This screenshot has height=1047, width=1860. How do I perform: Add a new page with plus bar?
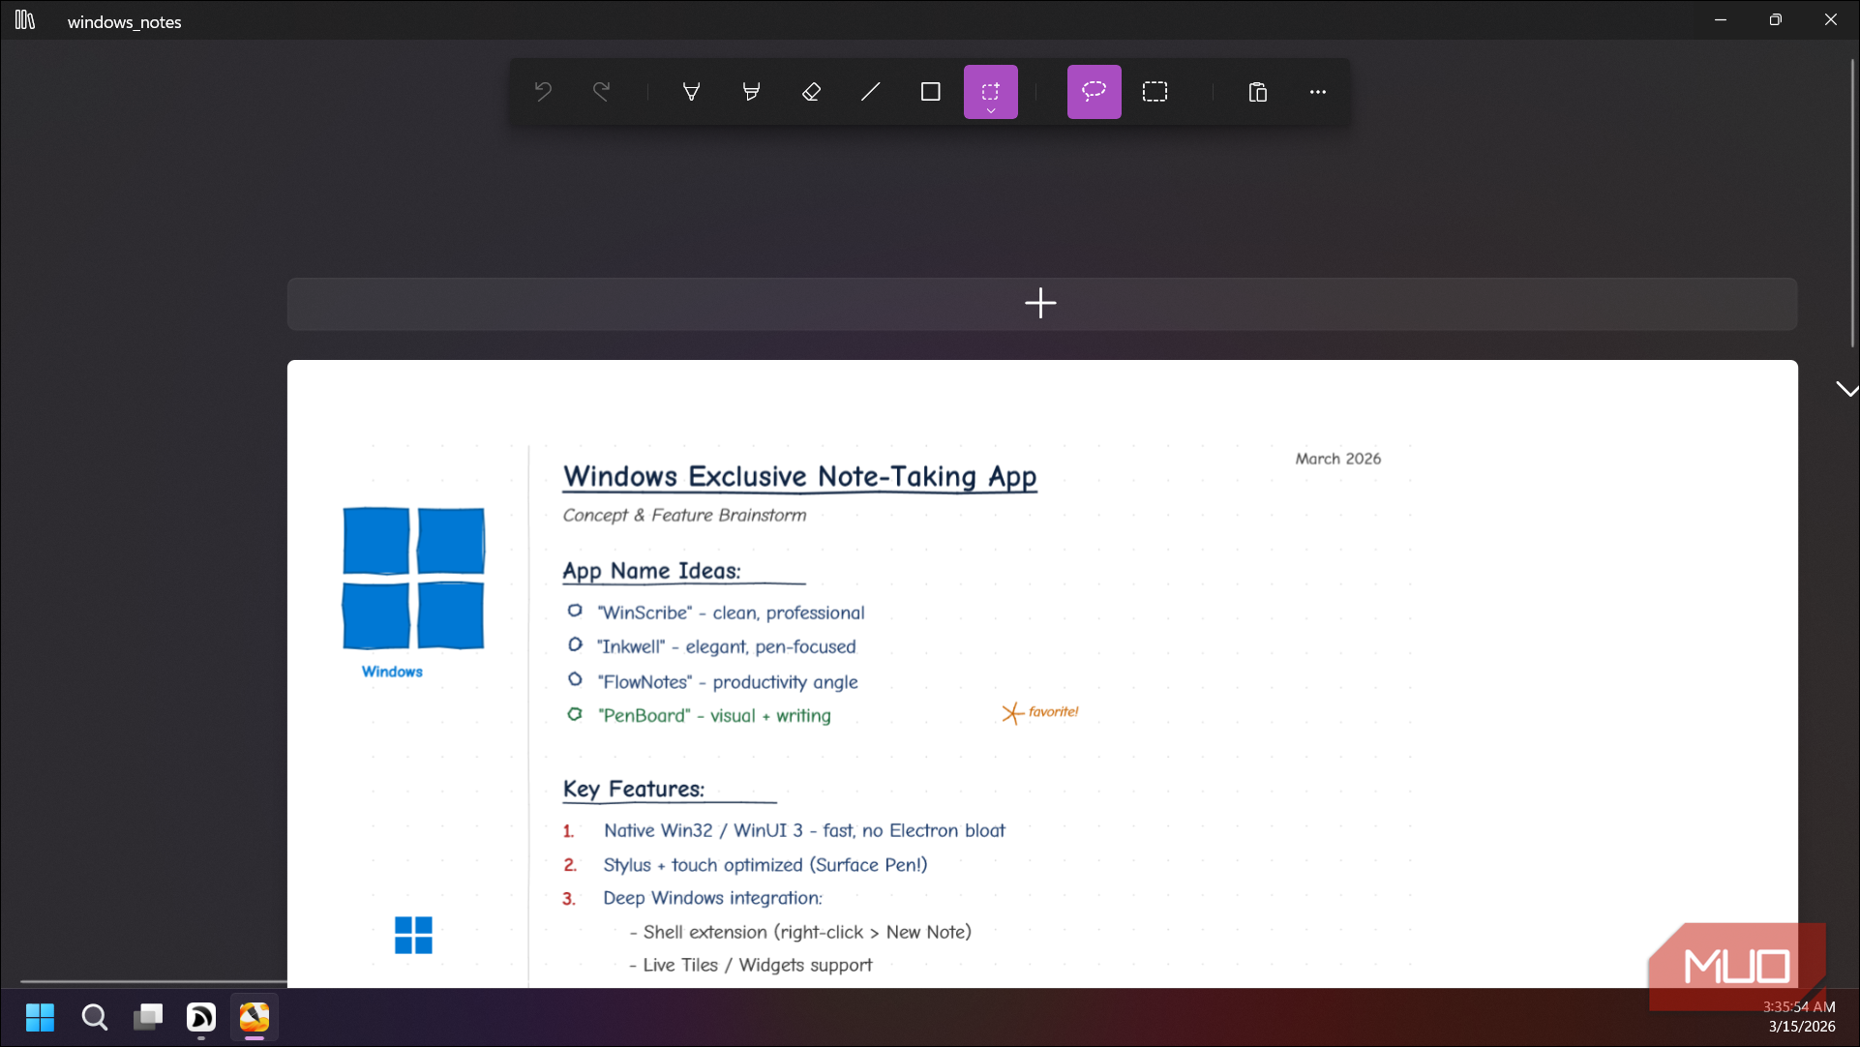coord(1042,304)
